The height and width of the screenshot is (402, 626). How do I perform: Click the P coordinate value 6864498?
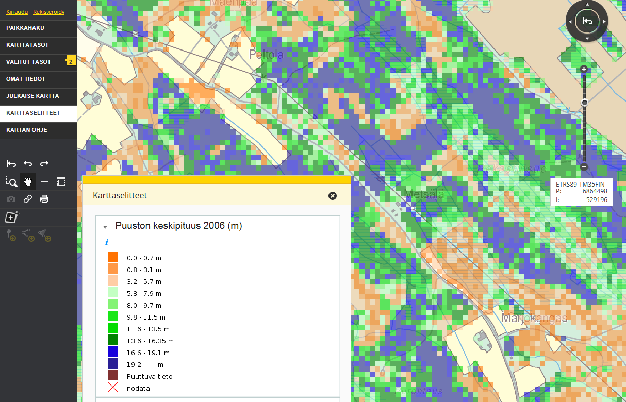pos(595,191)
